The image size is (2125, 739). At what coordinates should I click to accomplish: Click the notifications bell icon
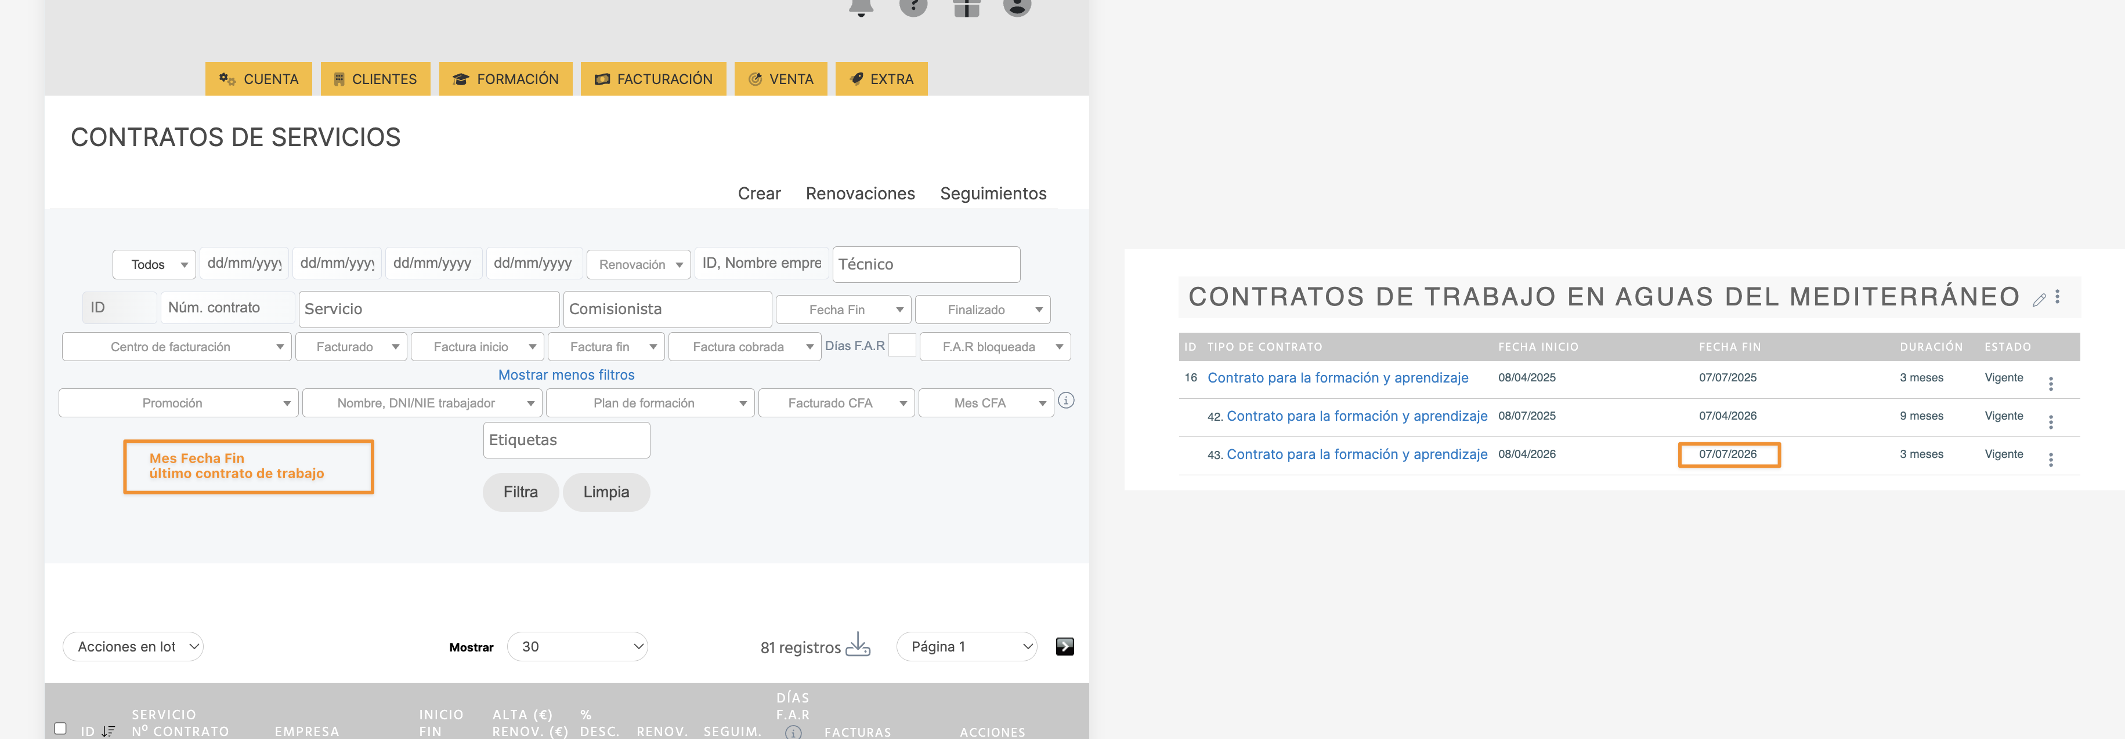coord(861,6)
